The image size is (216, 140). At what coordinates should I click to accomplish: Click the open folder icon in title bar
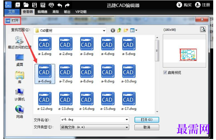point(26,5)
